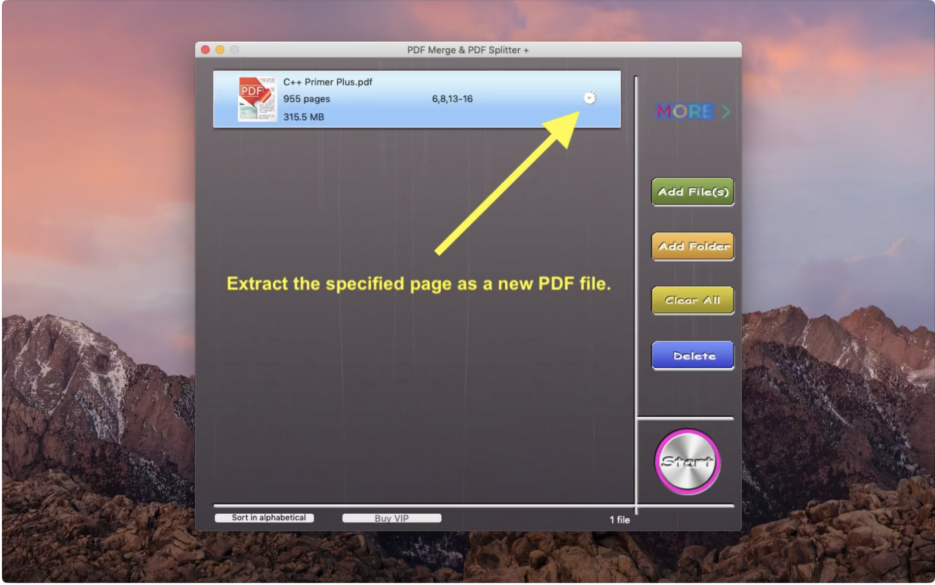Minimize the window using the yellow button
Image resolution: width=935 pixels, height=585 pixels.
tap(220, 50)
